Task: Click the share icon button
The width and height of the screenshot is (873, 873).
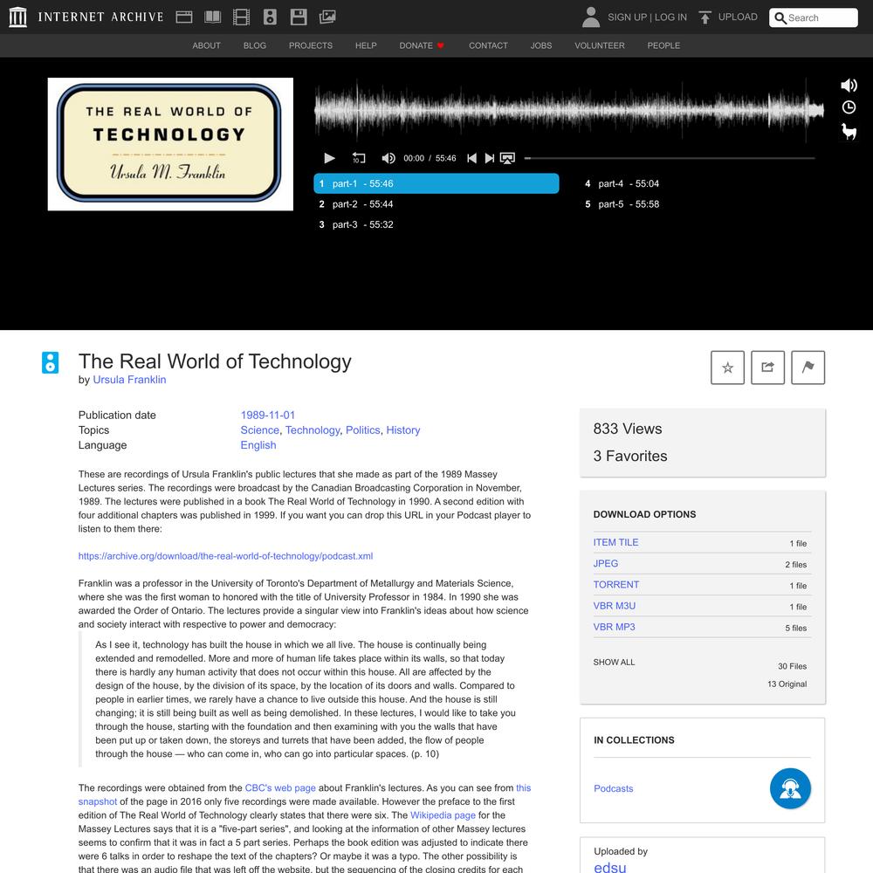Action: [767, 368]
